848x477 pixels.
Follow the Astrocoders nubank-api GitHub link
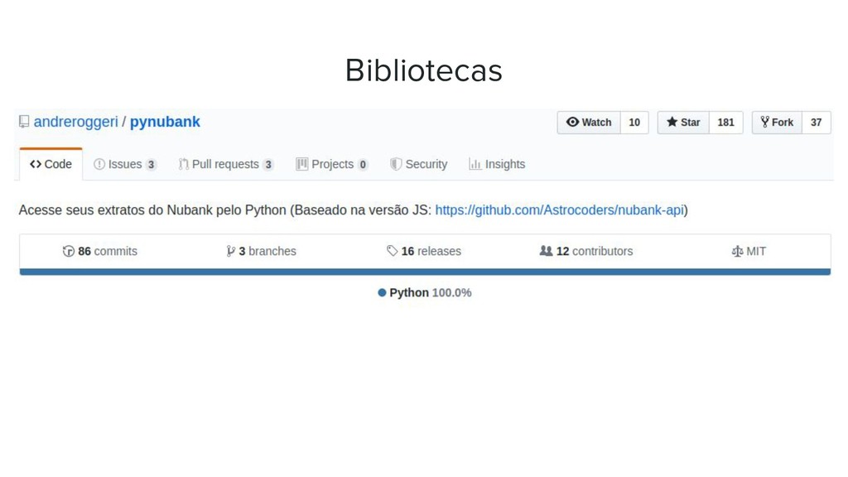click(560, 210)
